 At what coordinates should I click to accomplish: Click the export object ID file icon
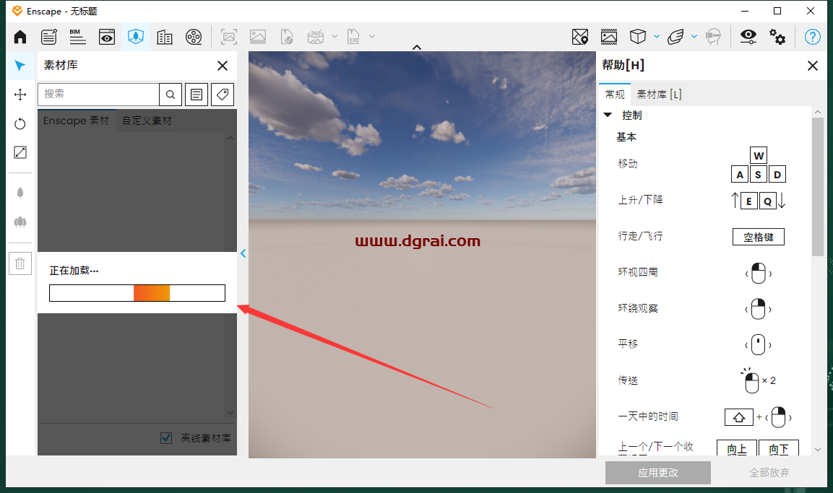click(287, 37)
